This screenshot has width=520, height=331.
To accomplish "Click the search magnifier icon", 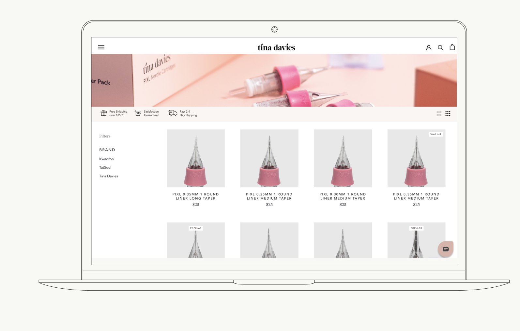I will tap(440, 48).
